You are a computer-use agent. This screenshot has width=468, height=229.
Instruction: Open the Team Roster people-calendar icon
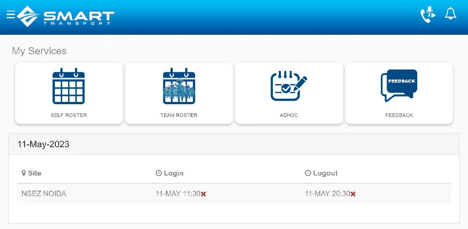[179, 86]
